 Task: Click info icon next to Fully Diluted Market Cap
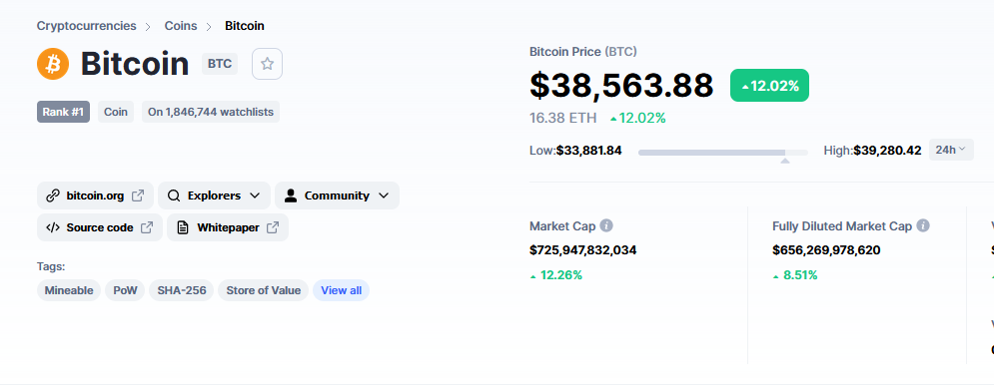click(x=923, y=225)
